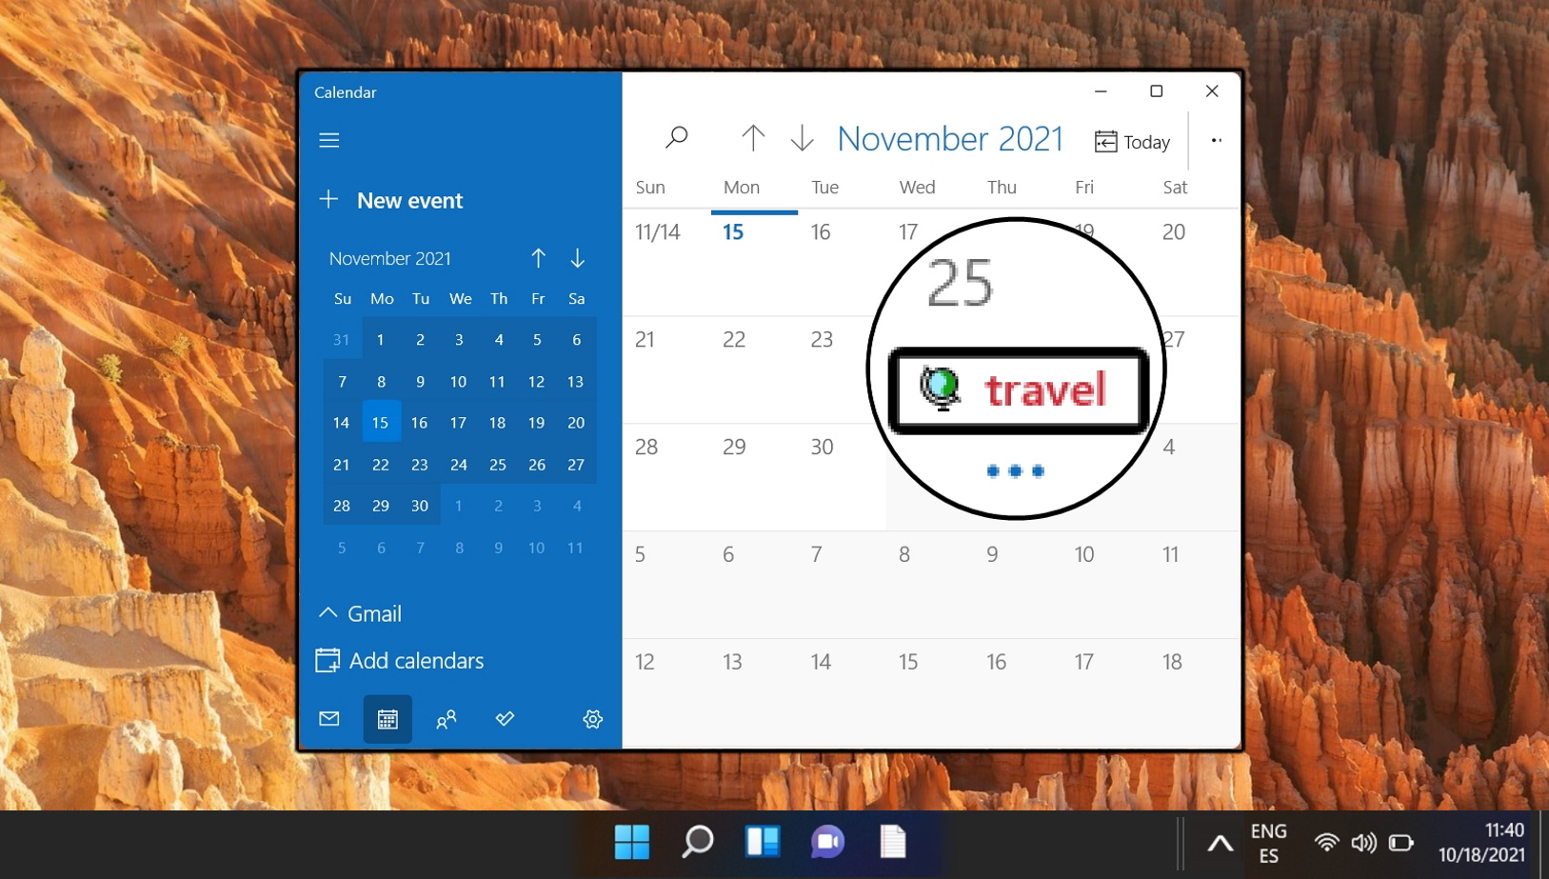
Task: Go to previous month with main up arrow
Action: tap(753, 138)
